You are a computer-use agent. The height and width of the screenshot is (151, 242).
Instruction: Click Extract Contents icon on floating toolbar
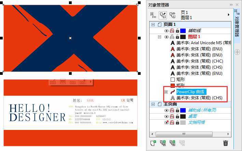(73, 82)
